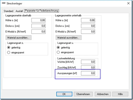The width and height of the screenshot is (133, 100).
Task: Click the Lagerungsart u. group label
Action: click(x=65, y=43)
